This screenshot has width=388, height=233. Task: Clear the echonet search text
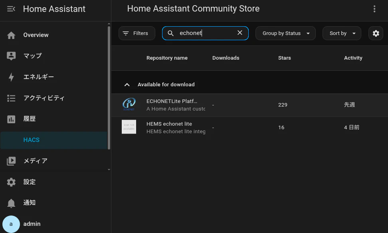tap(240, 33)
